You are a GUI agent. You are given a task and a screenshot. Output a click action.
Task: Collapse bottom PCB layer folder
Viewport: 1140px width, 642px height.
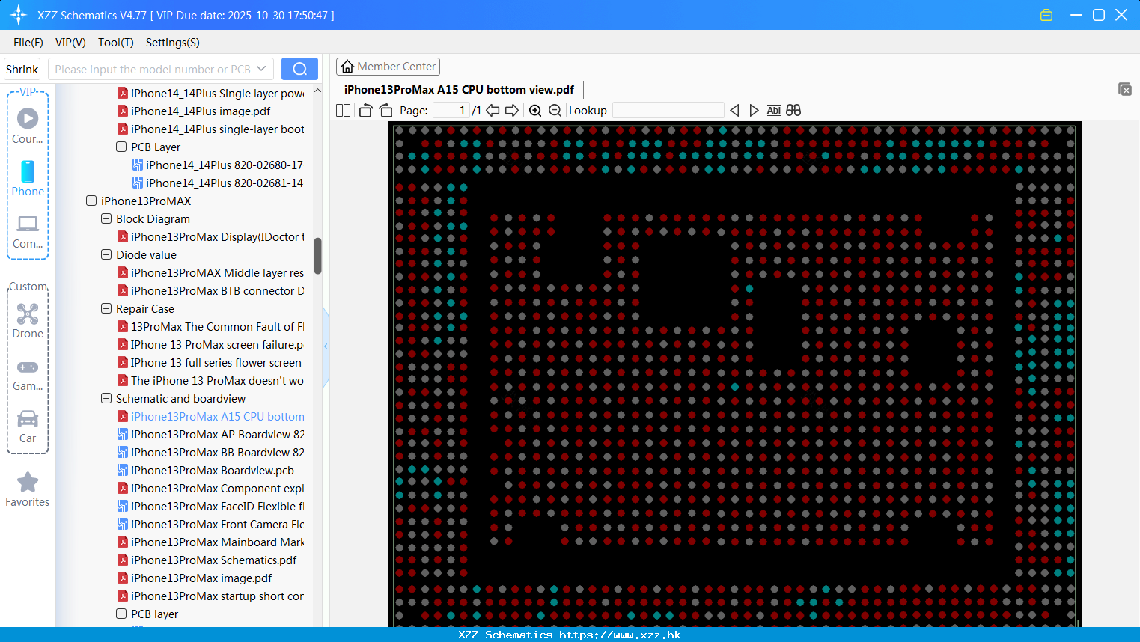coord(121,614)
